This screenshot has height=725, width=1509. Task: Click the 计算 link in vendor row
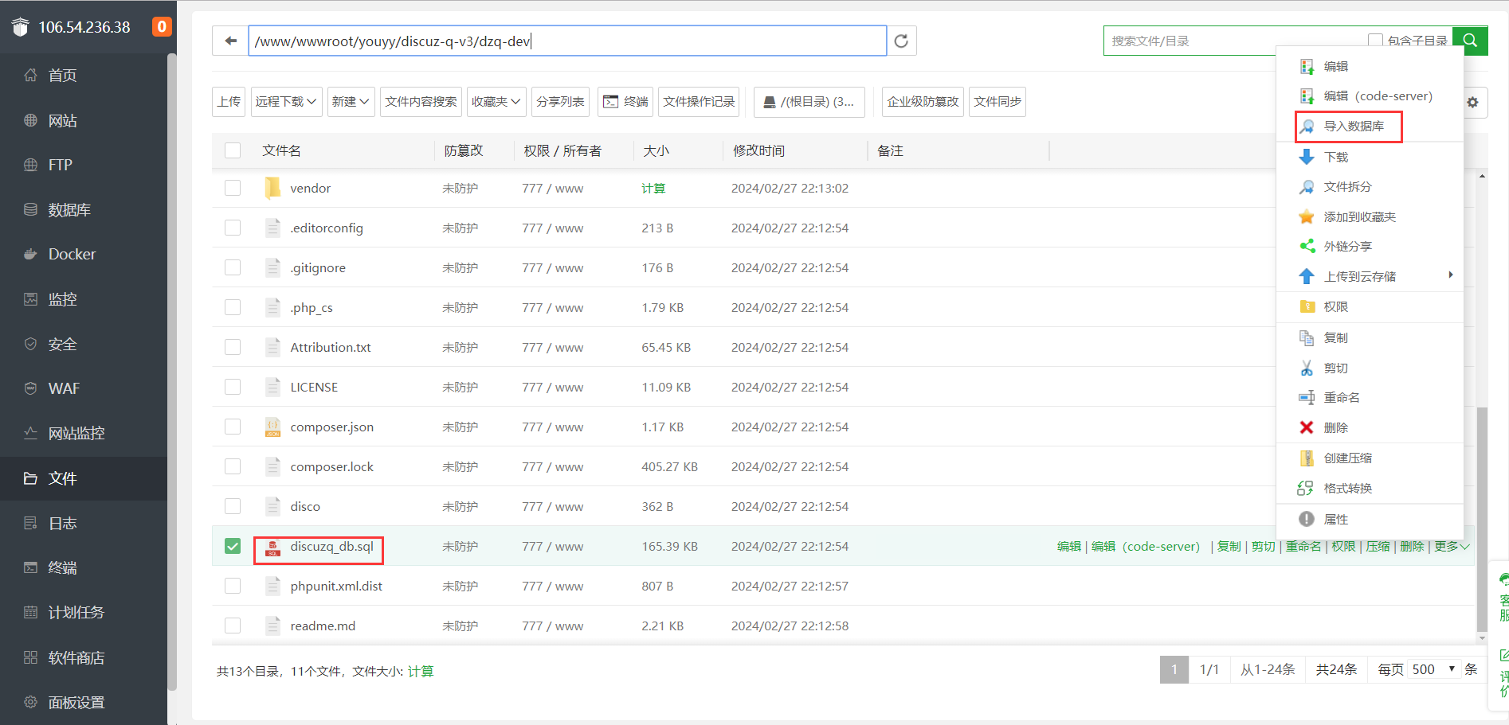(653, 188)
